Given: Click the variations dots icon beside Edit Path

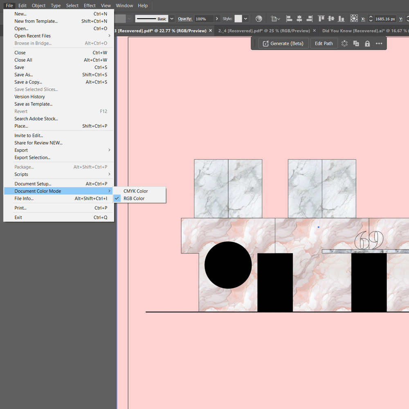Looking at the screenshot, I should (345, 43).
